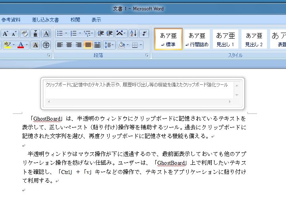Apply the 見出し 2 style
286x215 pixels.
pos(254,39)
